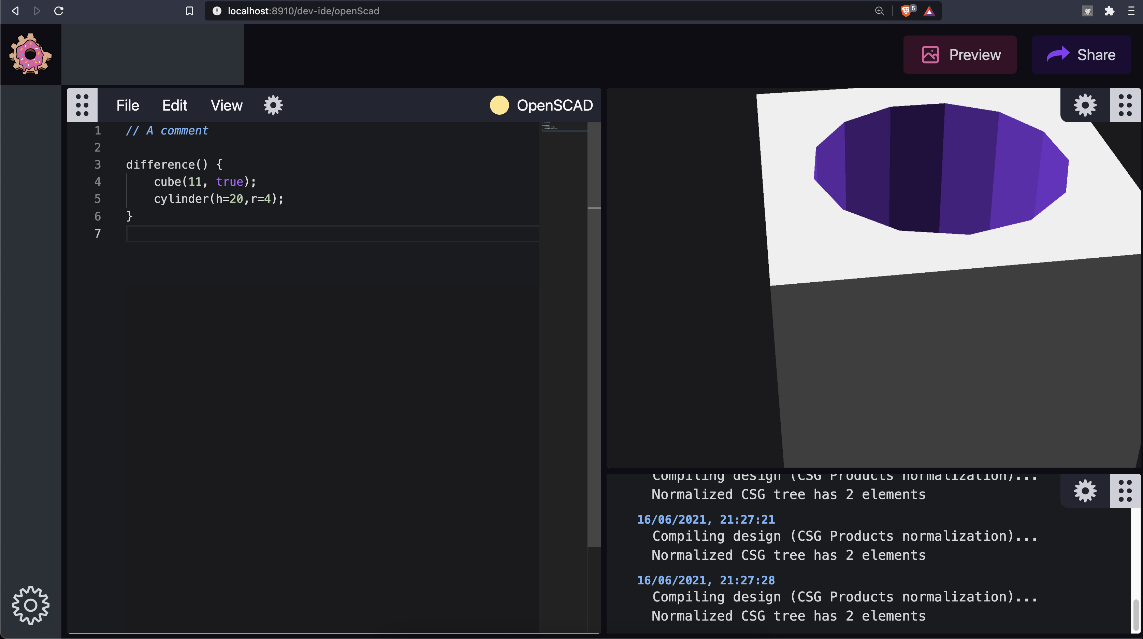Open the Edit menu
Viewport: 1143px width, 639px height.
tap(174, 105)
